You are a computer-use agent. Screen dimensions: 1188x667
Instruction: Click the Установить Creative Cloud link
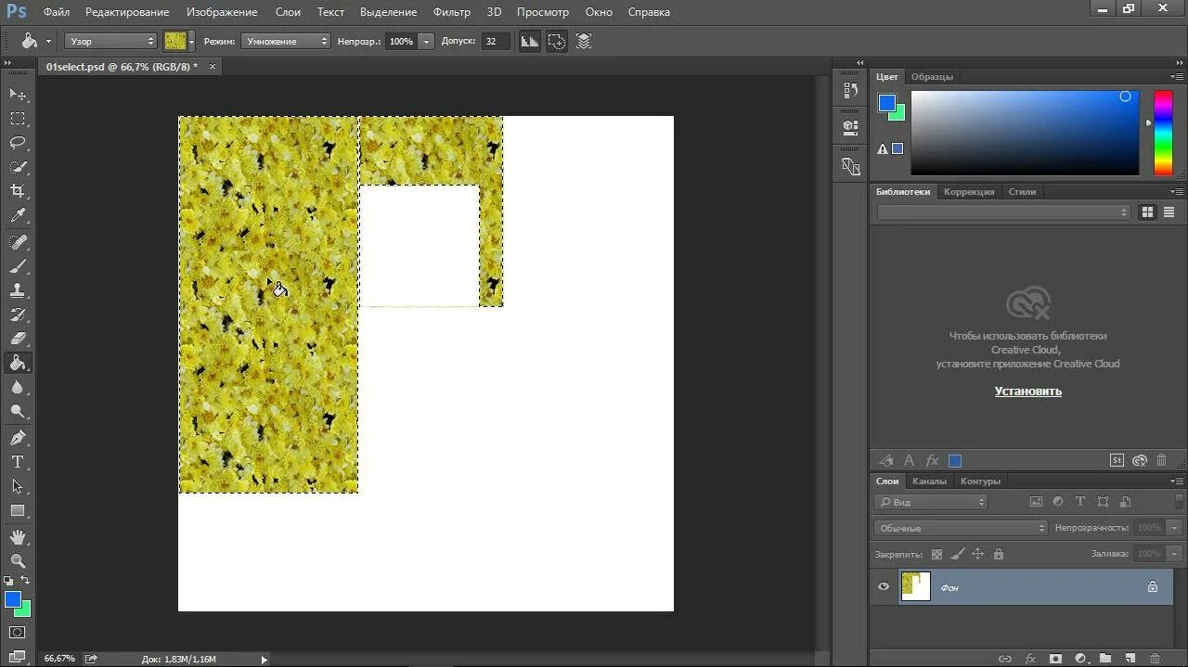tap(1027, 391)
